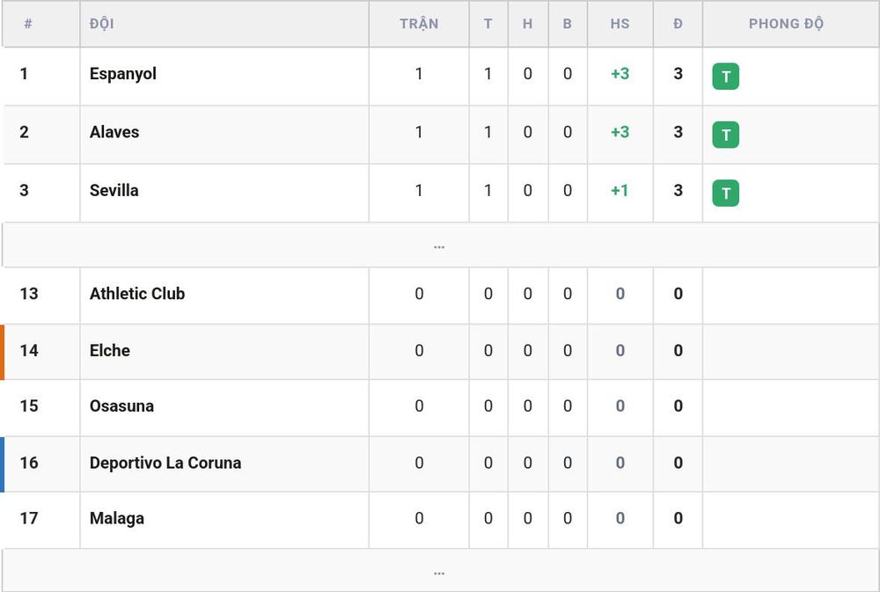Open Sevilla team link

click(114, 191)
